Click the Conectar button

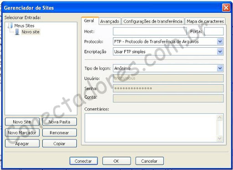coord(84,161)
